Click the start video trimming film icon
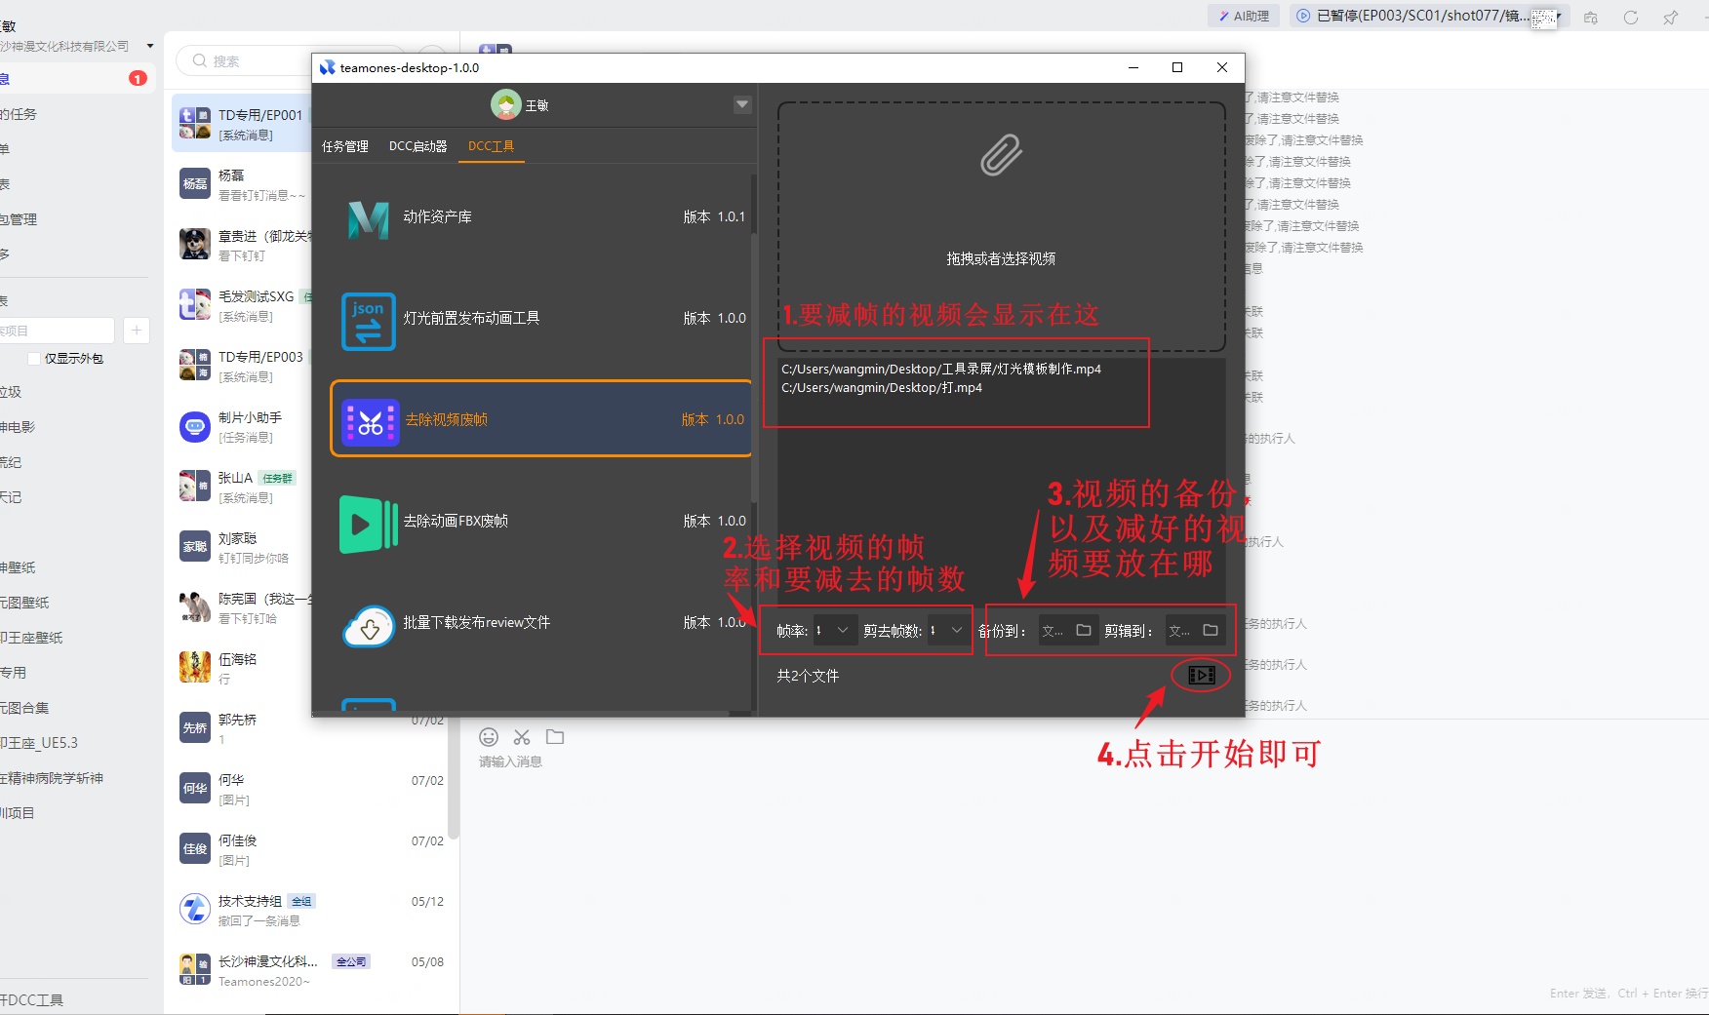 pos(1201,675)
